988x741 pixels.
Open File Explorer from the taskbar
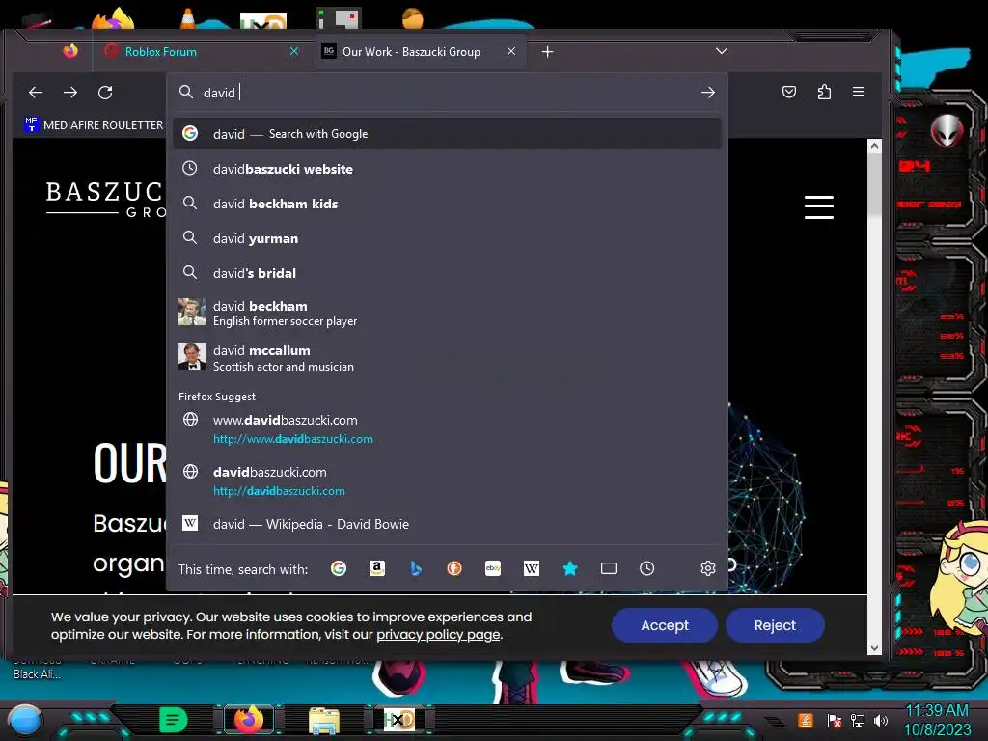(x=324, y=720)
